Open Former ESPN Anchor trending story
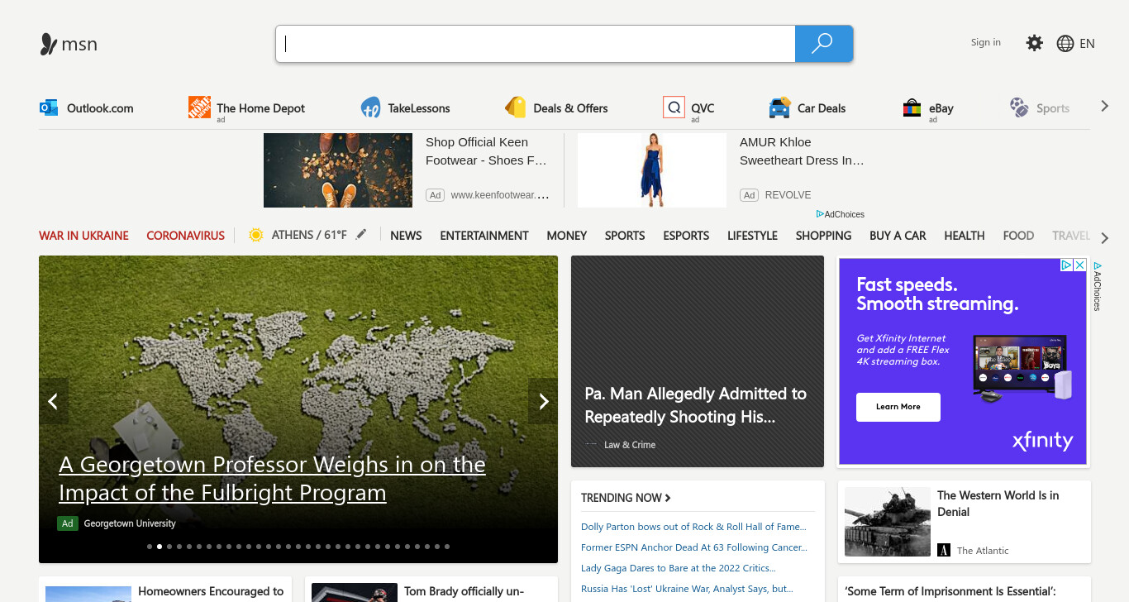The width and height of the screenshot is (1129, 602). (694, 547)
